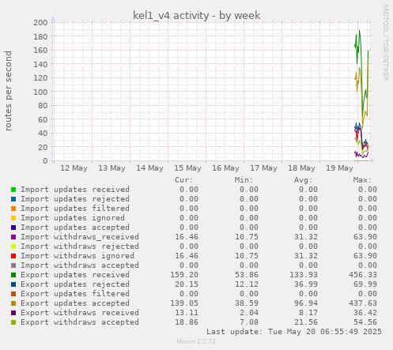Click the 100 y-axis tick label

coord(40,92)
